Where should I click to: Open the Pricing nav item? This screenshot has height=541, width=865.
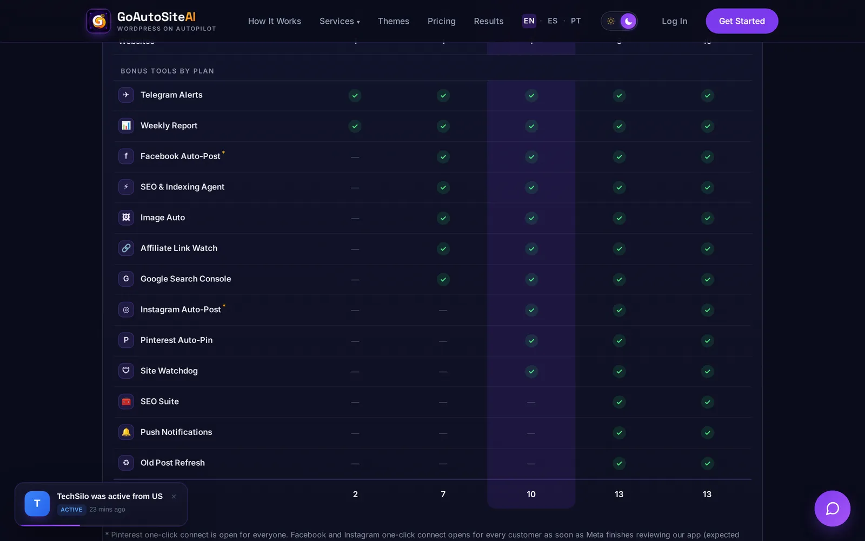tap(441, 21)
